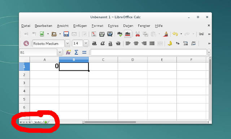The width and height of the screenshot is (231, 139).
Task: Apply percent number format
Action: 178,43
